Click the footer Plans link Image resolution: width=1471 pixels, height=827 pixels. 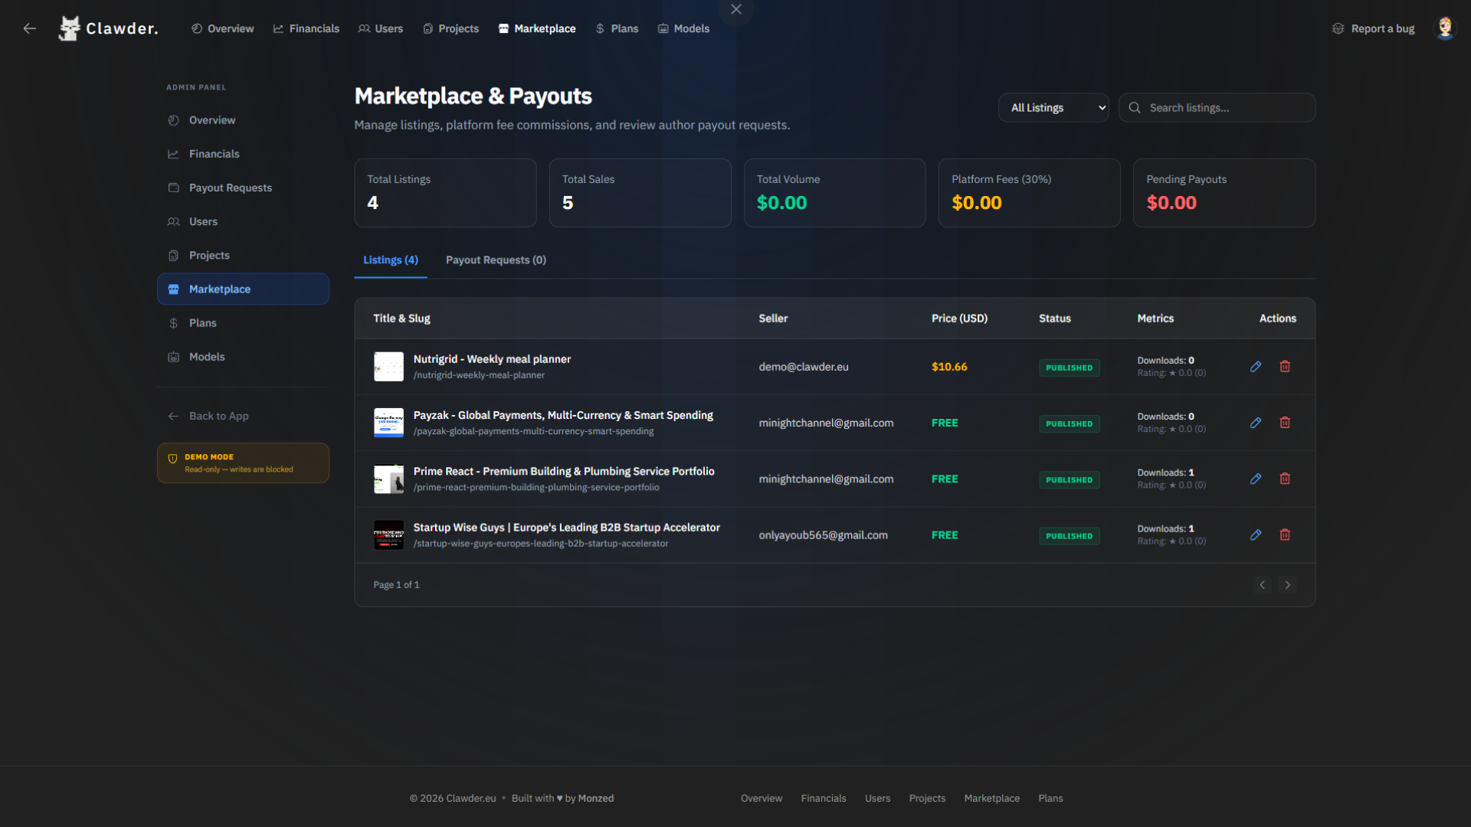(x=1050, y=798)
